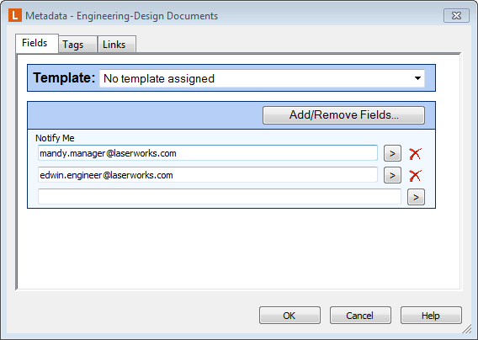Remove the mandy.manager email with red X
The width and height of the screenshot is (478, 340).
coord(415,154)
